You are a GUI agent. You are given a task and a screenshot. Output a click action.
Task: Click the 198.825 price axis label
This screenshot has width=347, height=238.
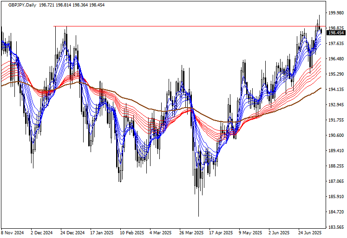336,28
